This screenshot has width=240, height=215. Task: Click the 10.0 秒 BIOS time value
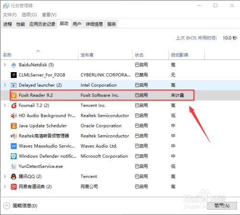pos(230,38)
